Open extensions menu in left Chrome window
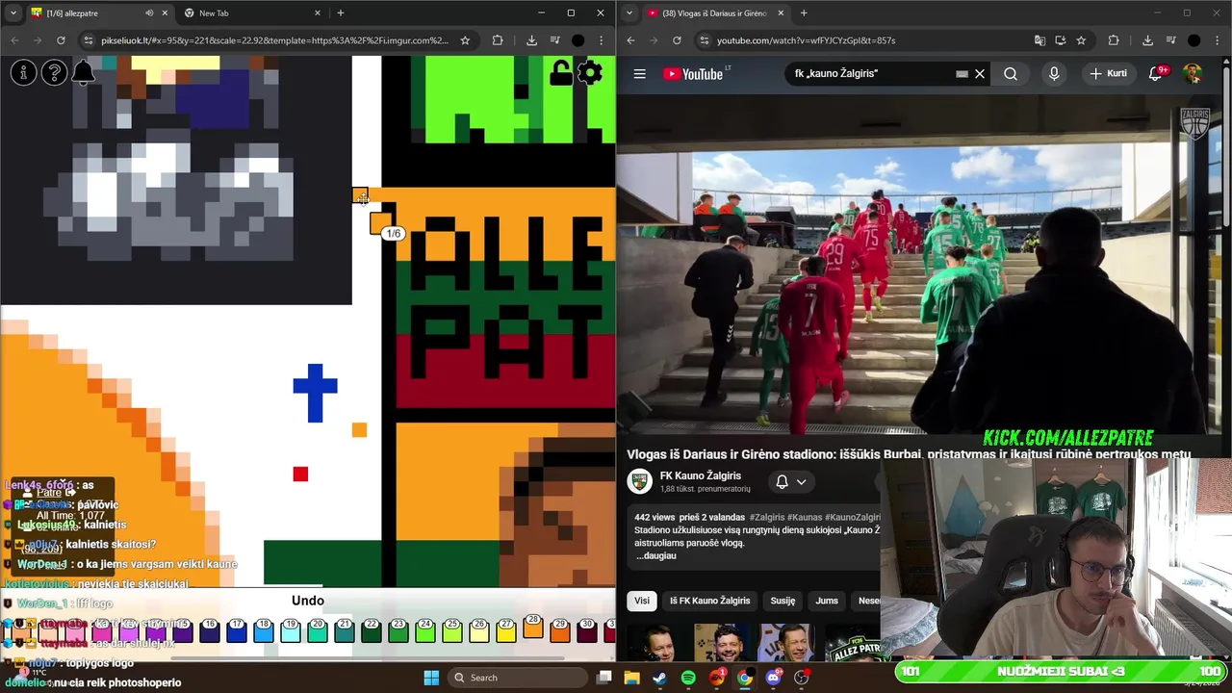The image size is (1232, 693). point(498,40)
